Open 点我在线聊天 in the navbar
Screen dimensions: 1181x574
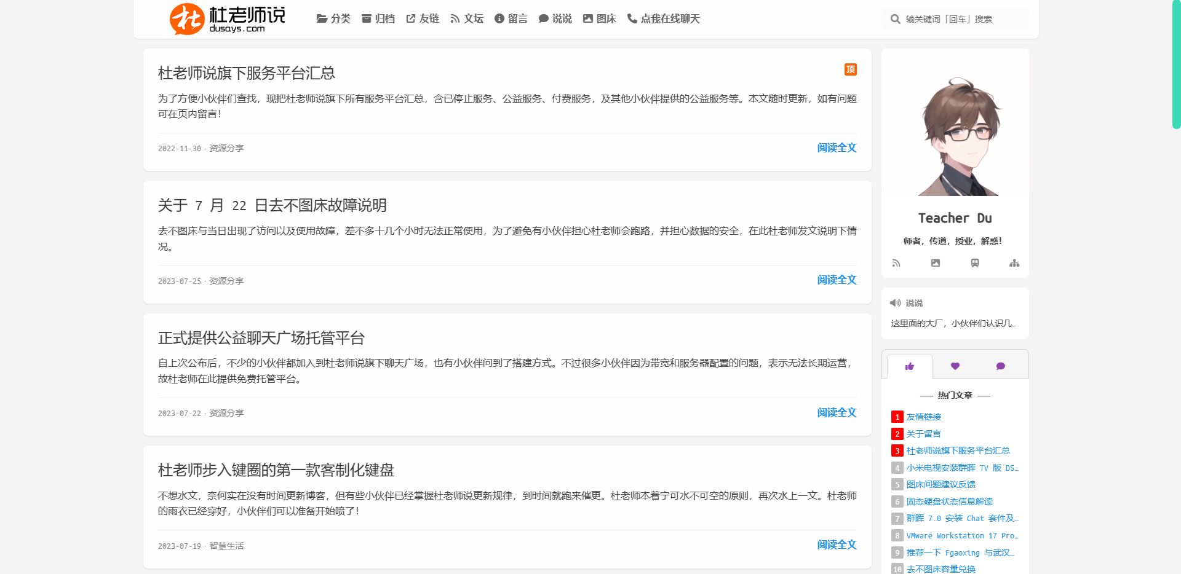tap(664, 19)
